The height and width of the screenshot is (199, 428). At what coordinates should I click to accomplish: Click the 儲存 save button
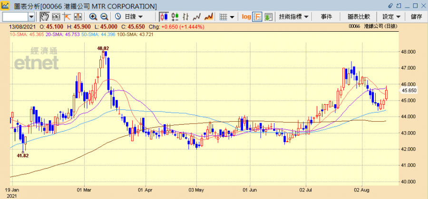coord(416,17)
